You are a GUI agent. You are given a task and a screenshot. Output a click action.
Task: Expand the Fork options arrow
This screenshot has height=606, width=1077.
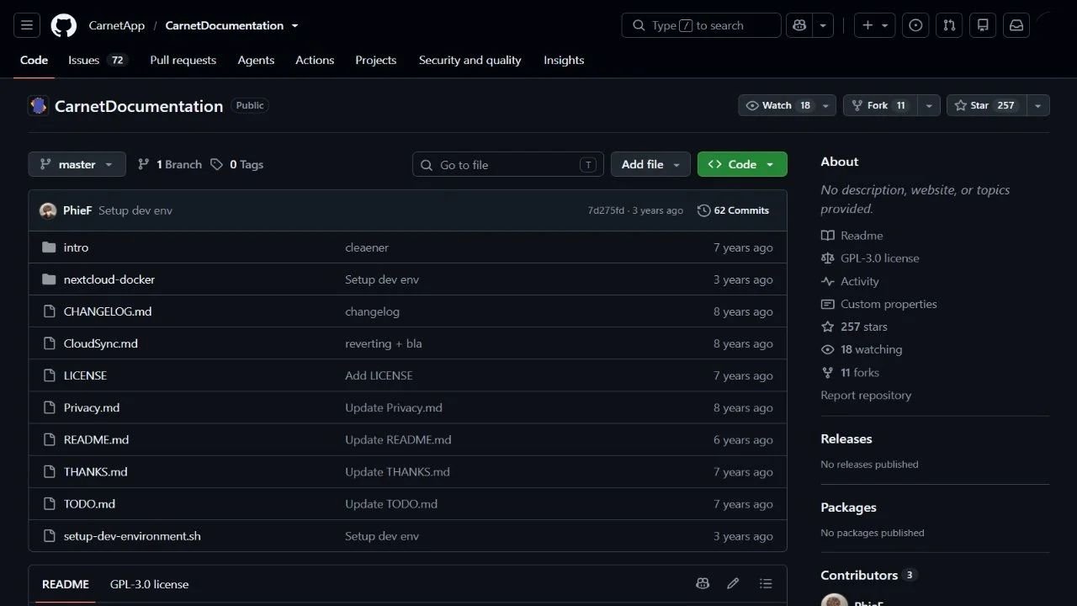[x=929, y=105]
